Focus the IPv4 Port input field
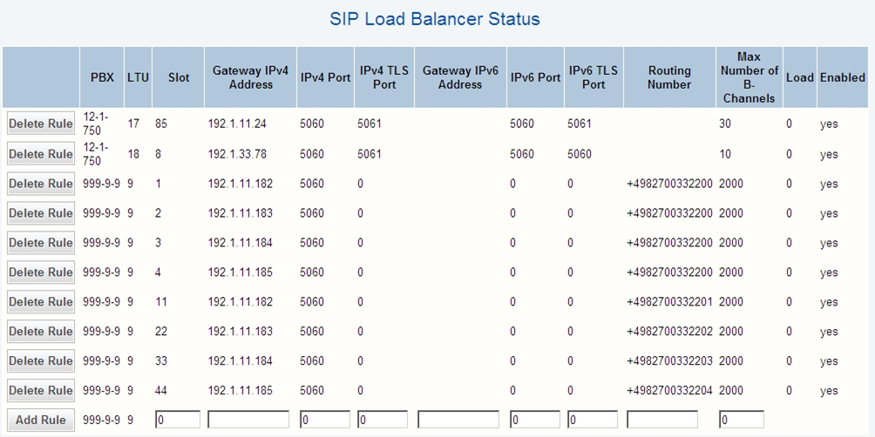 coord(325,420)
